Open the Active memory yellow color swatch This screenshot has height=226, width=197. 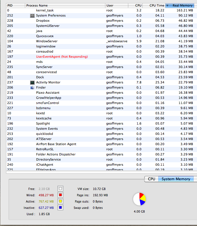[60, 201]
